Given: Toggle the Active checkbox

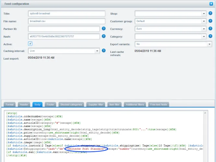Looking at the screenshot, I should [30, 44].
